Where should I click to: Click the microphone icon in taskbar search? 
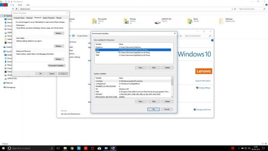point(52,148)
